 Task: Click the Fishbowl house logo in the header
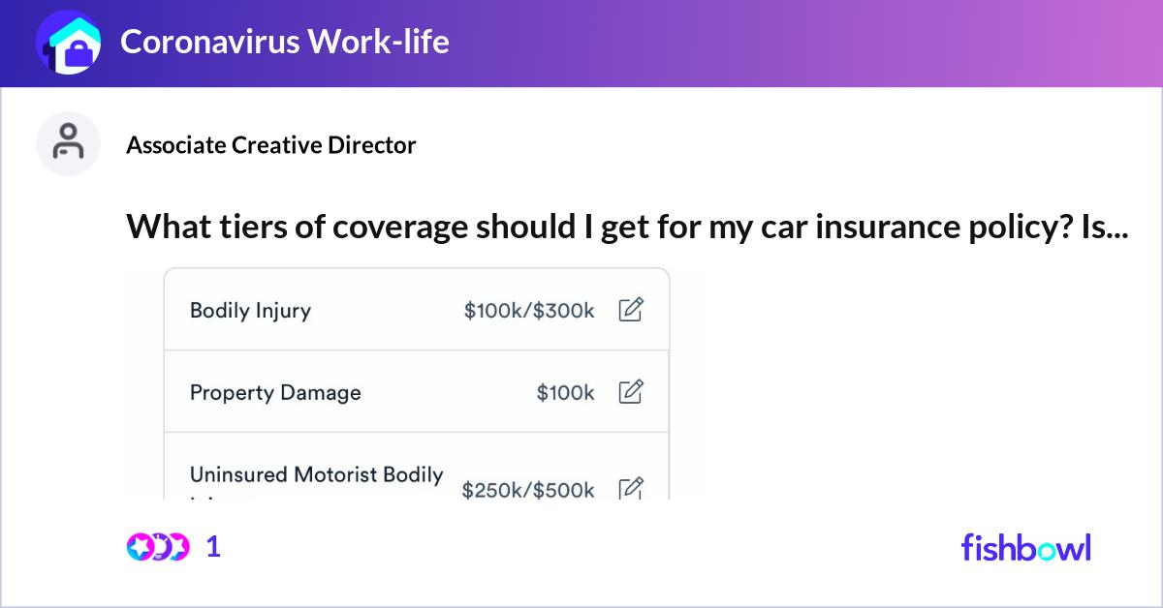(69, 43)
